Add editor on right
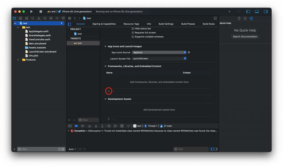Screen dimensions: 283x167 215,18
